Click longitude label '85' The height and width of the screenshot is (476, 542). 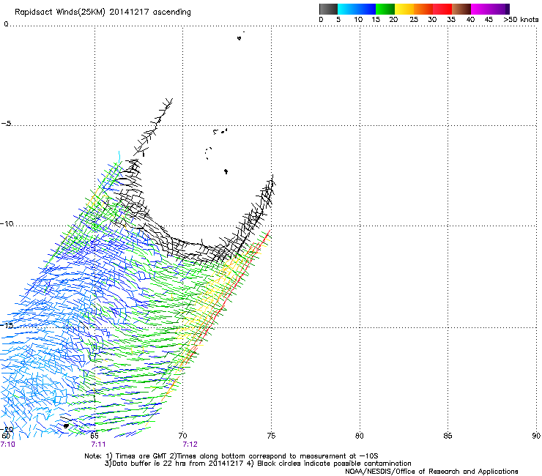click(x=448, y=436)
